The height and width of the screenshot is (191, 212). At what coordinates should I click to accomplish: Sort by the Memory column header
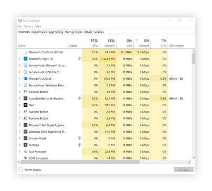coord(108,43)
